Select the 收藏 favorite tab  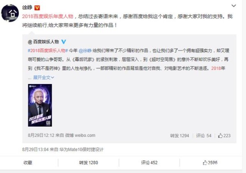pyautogui.click(x=28, y=163)
